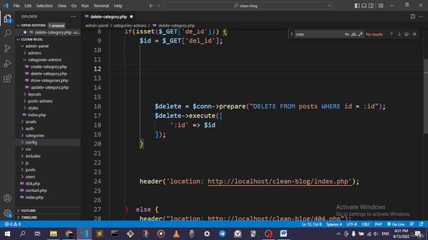Viewport: 428px width, 240px height.
Task: Open Chrome from the taskbar
Action: point(69,234)
